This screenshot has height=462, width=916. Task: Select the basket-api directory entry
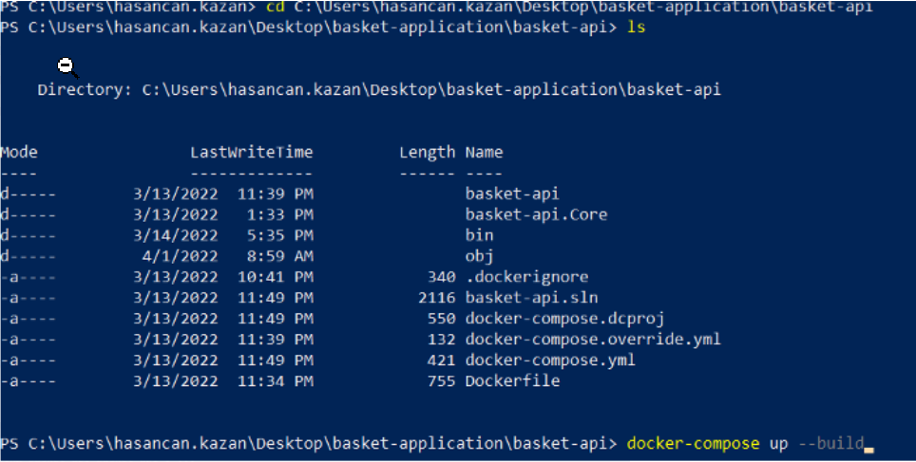tap(512, 194)
